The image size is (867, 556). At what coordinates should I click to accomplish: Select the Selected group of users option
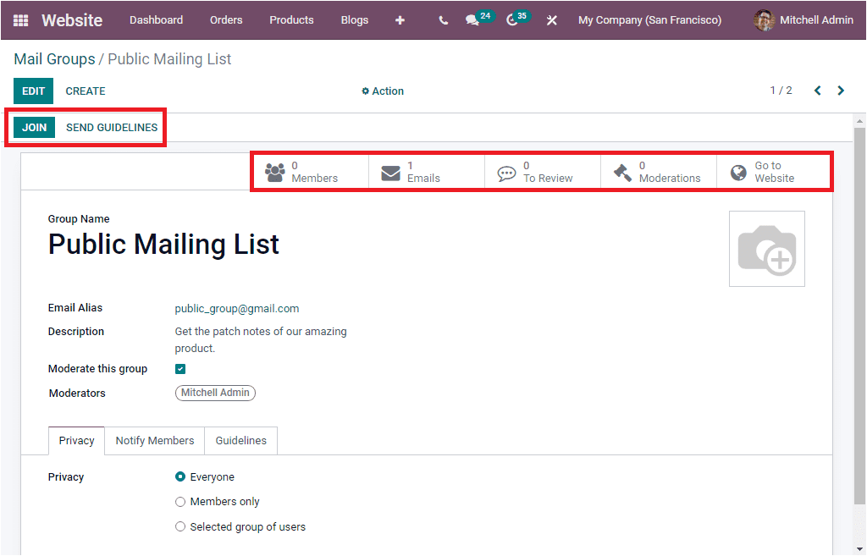179,526
